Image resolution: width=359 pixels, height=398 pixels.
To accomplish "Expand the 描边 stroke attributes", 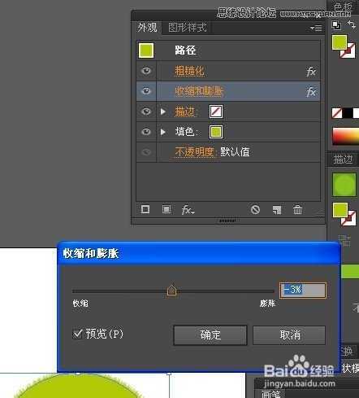I will pos(163,112).
